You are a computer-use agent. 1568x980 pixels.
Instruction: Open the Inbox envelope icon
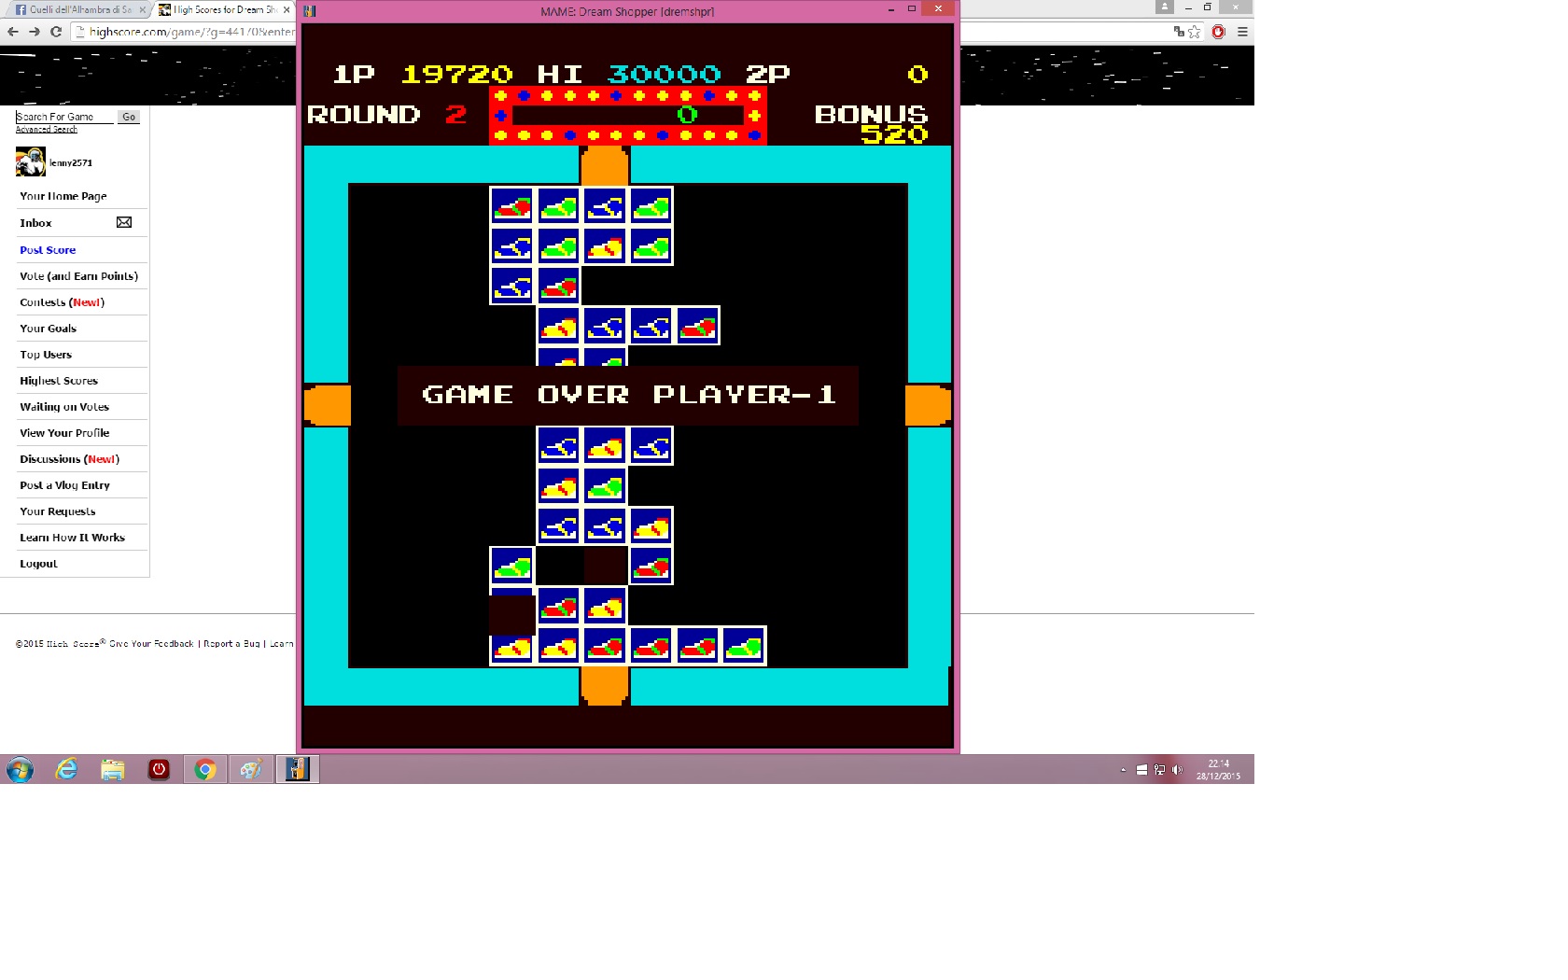tap(124, 222)
